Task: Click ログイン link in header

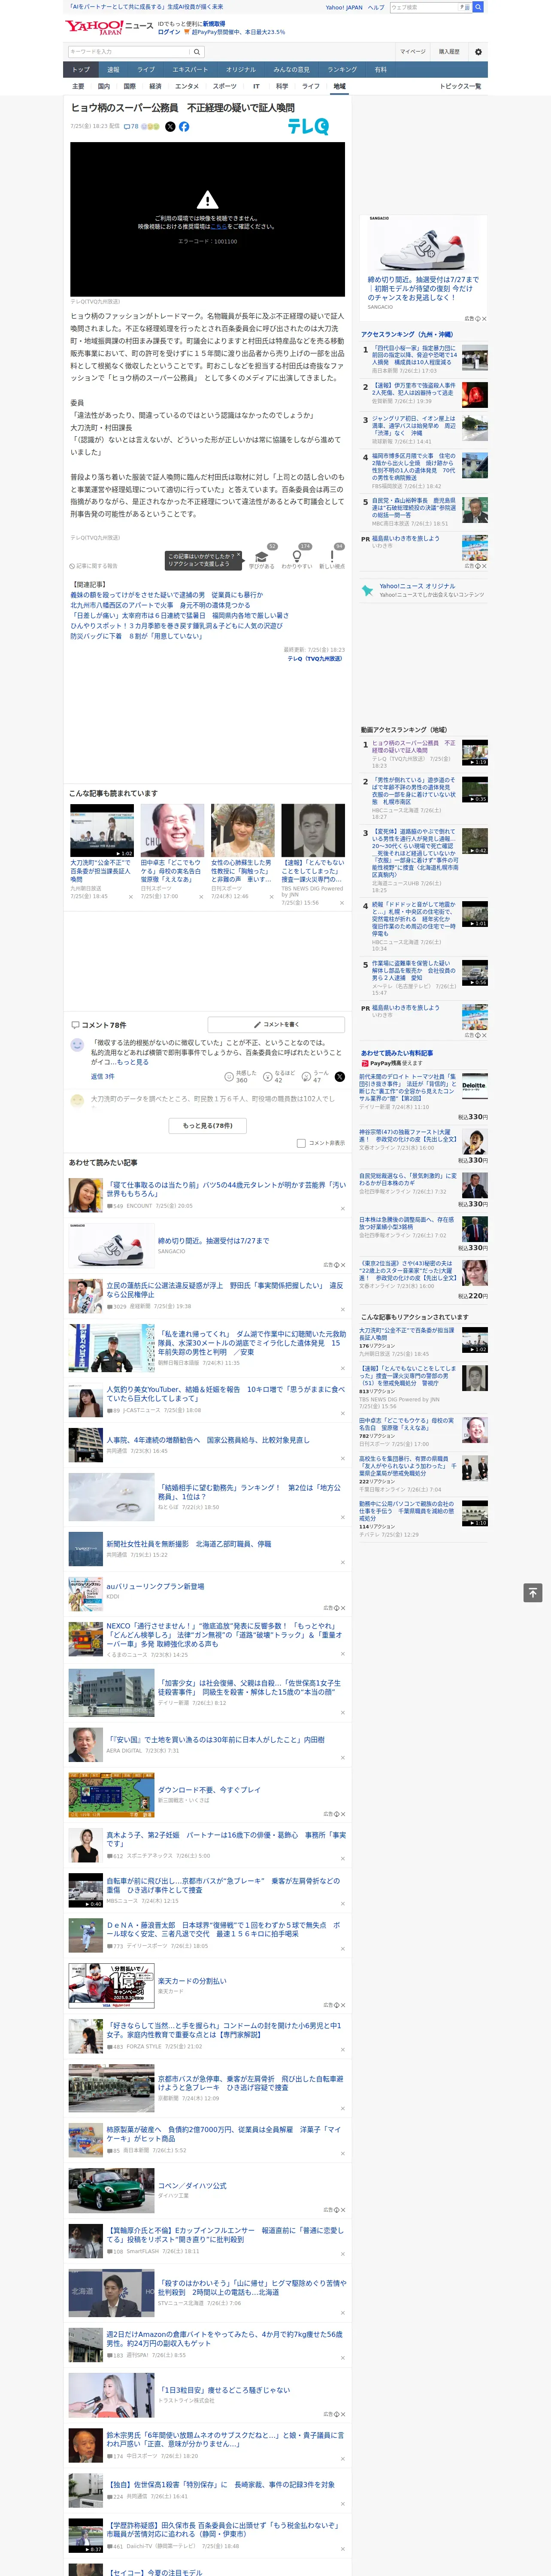Action: [169, 32]
